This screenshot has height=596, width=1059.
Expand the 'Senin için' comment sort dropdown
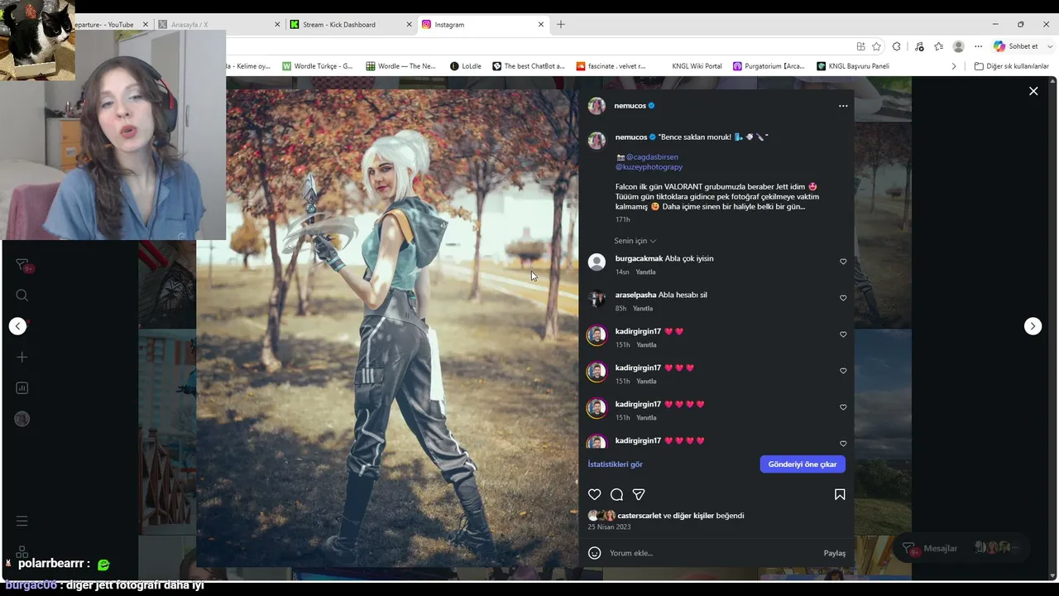point(635,241)
